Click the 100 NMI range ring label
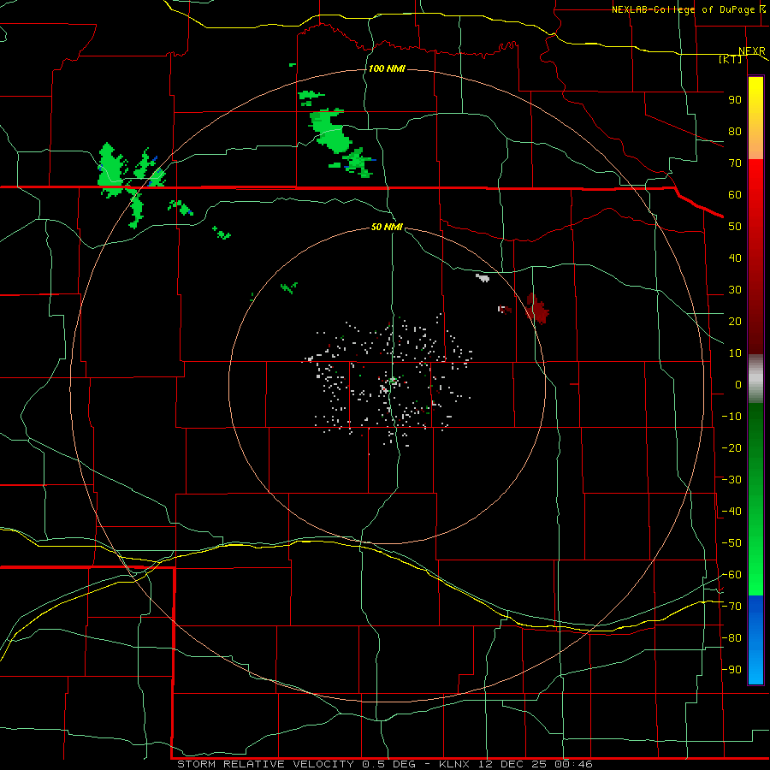Viewport: 770px width, 770px height. coord(387,68)
